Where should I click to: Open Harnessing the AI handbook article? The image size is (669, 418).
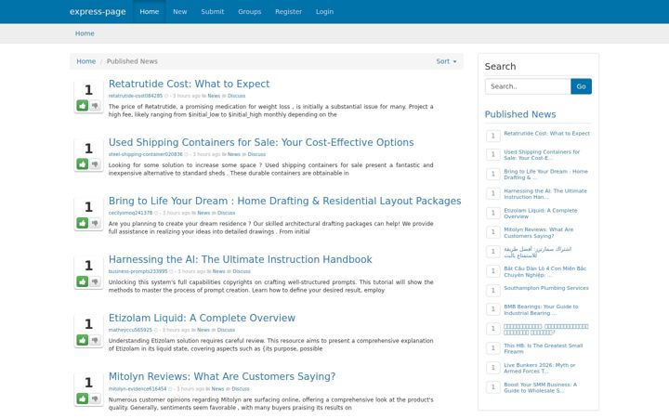[241, 259]
